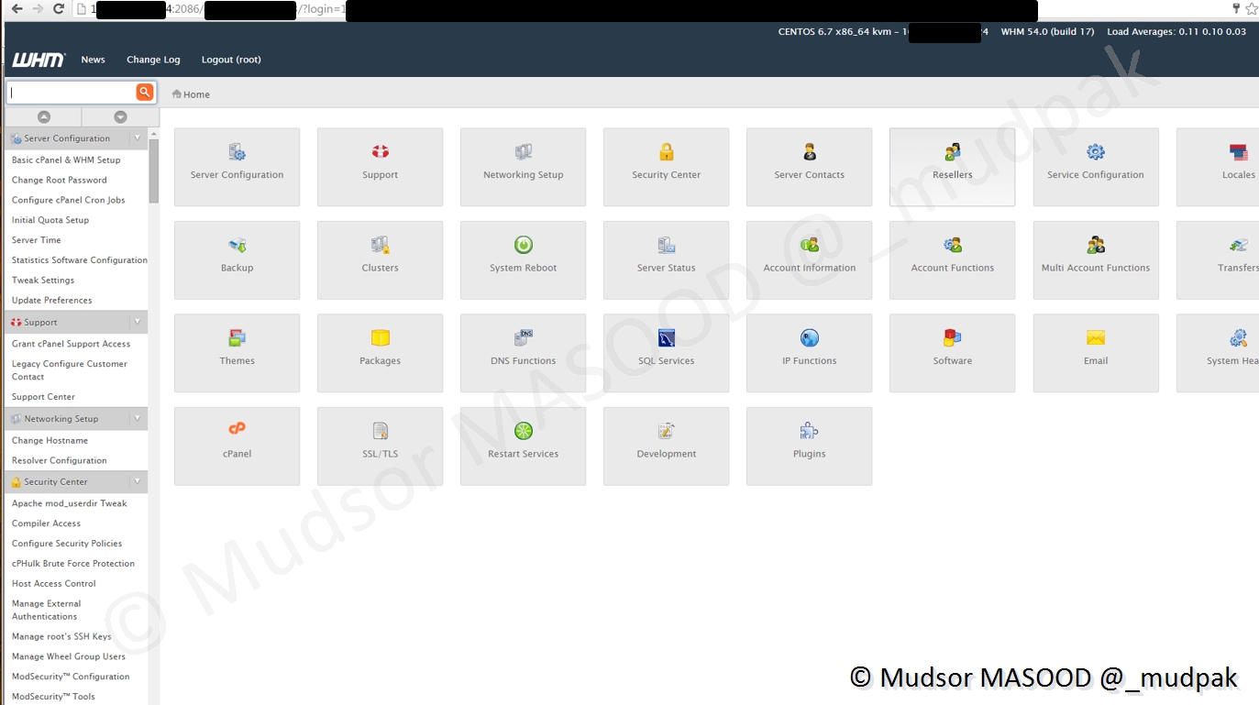Open the Security Center padlock icon
The height and width of the screenshot is (705, 1259).
666,152
